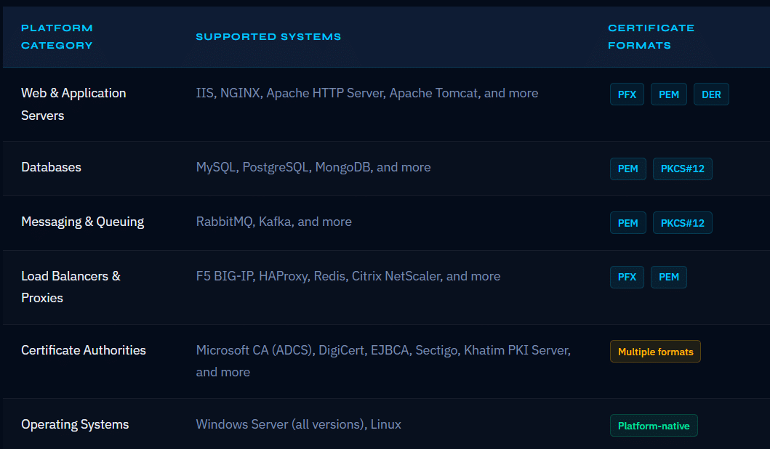The height and width of the screenshot is (449, 770).
Task: Select the Web & Application Servers row label
Action: pos(73,104)
